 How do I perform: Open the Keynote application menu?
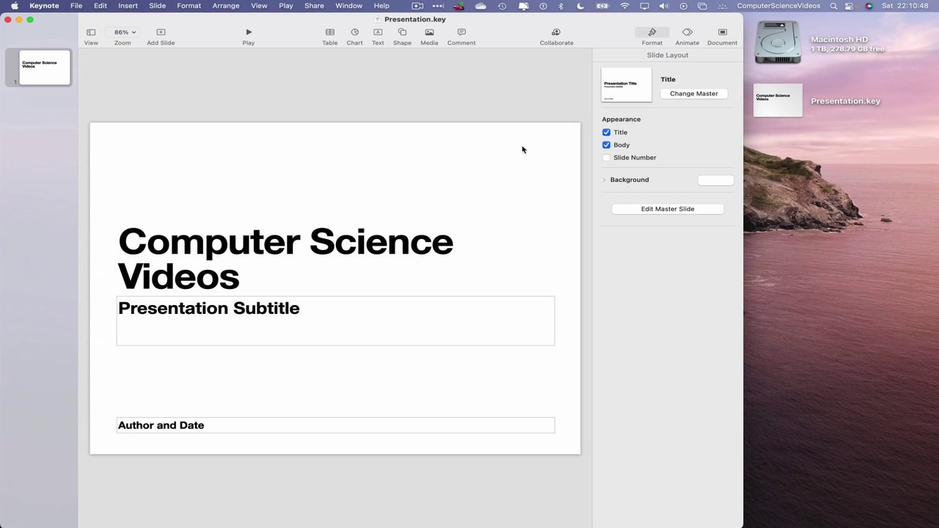click(x=44, y=6)
